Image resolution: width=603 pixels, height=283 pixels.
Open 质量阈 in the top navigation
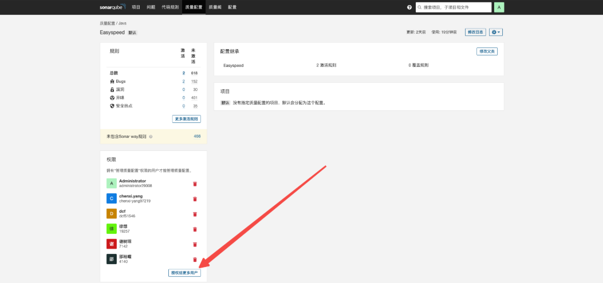tap(215, 7)
